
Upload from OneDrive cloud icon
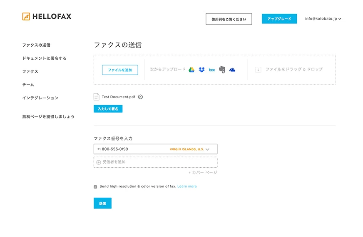point(232,70)
